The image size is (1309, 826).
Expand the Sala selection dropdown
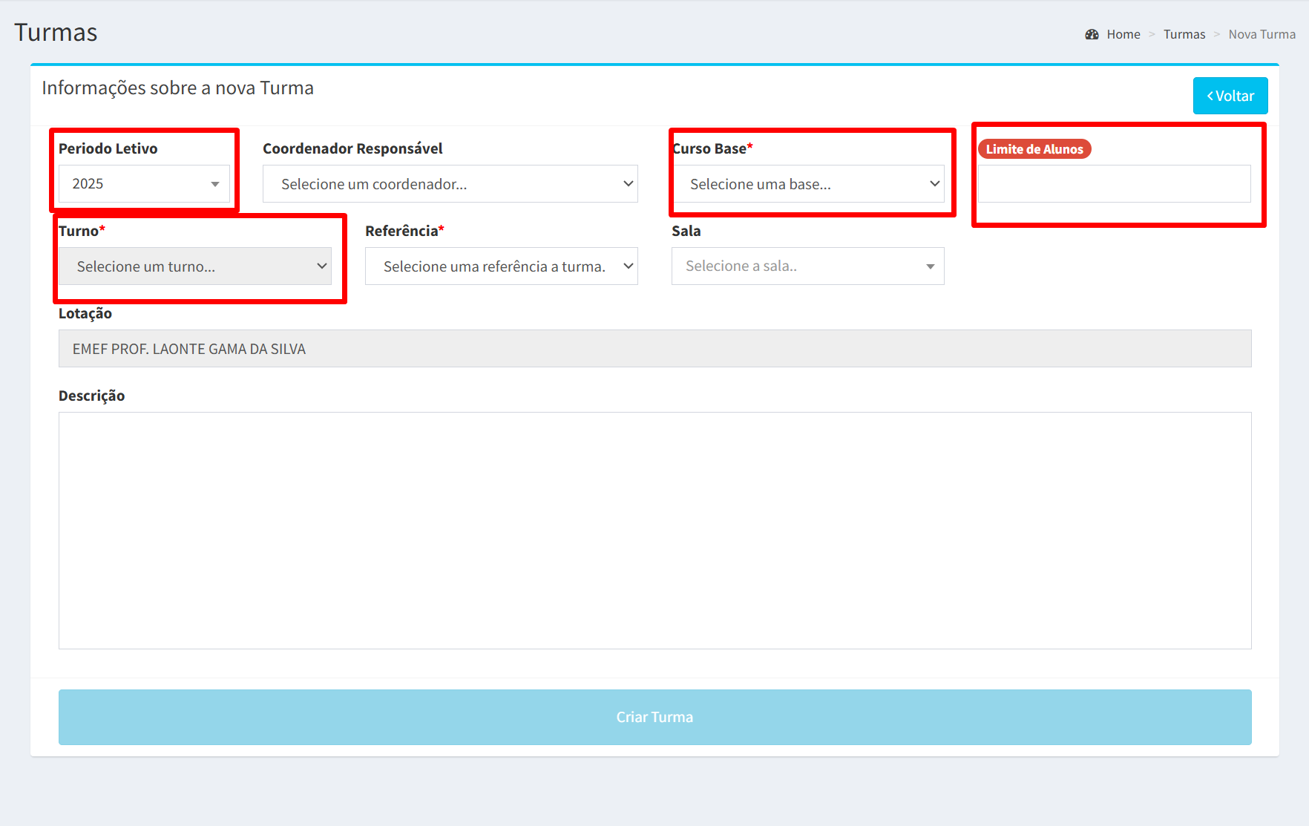(x=808, y=266)
